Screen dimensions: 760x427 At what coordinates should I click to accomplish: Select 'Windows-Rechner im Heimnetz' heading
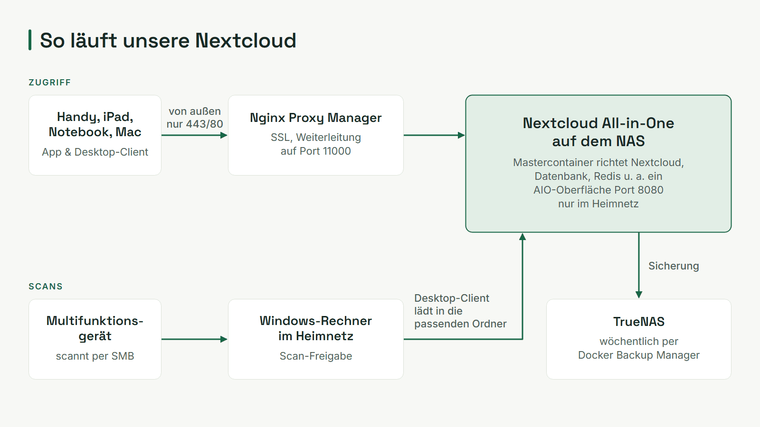pos(316,328)
